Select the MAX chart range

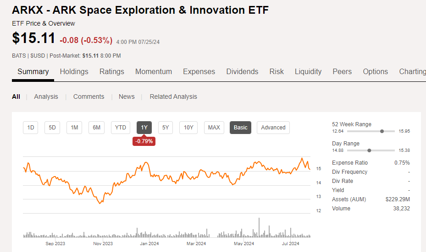(214, 128)
